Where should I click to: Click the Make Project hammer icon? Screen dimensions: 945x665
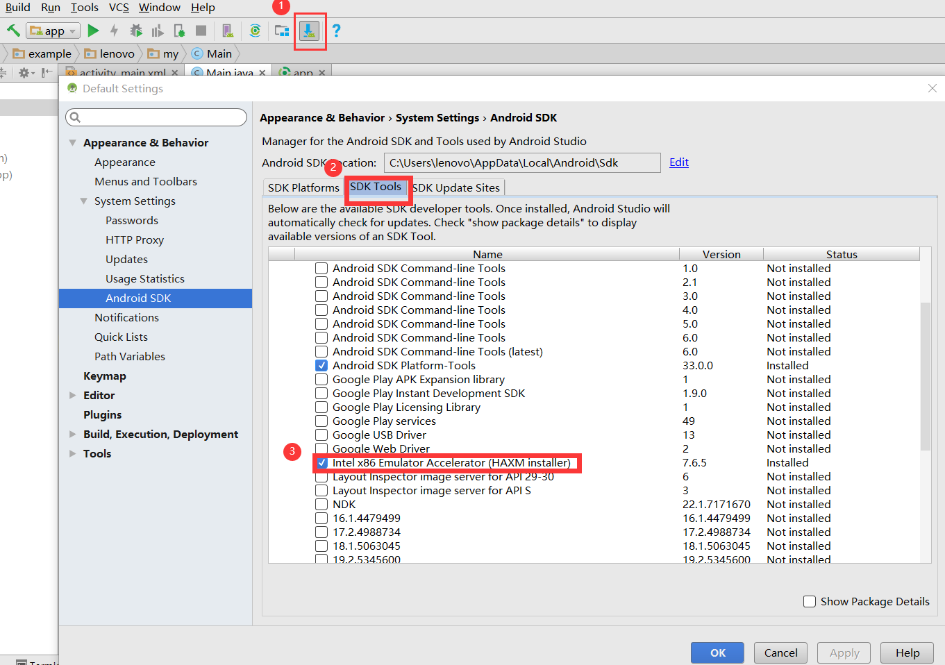coord(13,31)
